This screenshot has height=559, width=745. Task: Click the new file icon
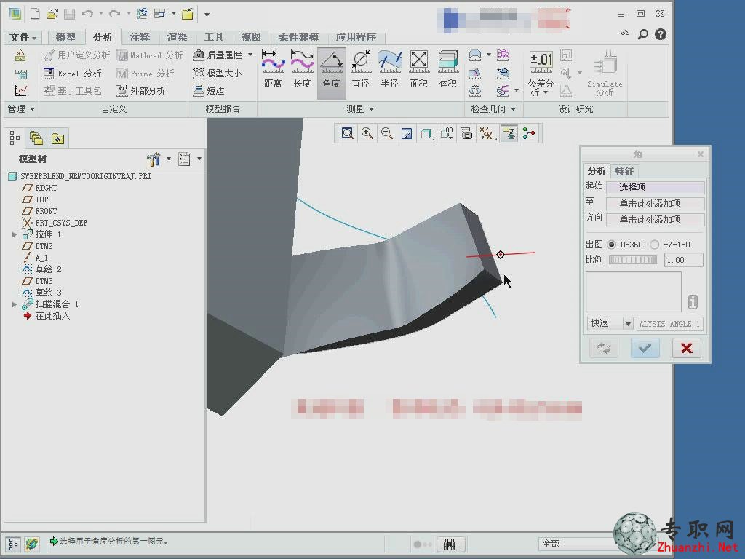pos(35,14)
